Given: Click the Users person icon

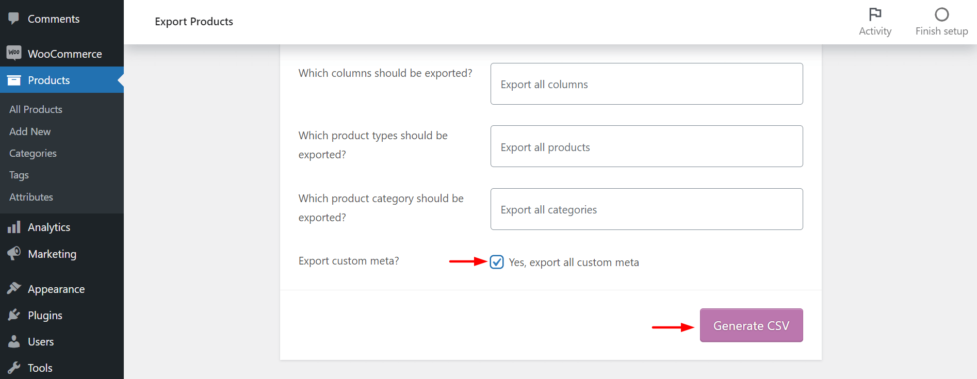Looking at the screenshot, I should (14, 341).
